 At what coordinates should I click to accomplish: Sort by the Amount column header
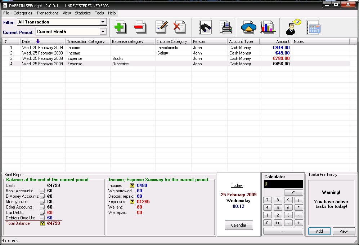[276, 41]
